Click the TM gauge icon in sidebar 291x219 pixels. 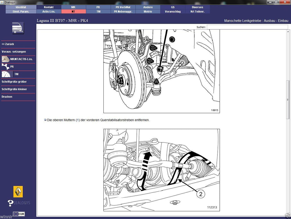tap(6, 74)
